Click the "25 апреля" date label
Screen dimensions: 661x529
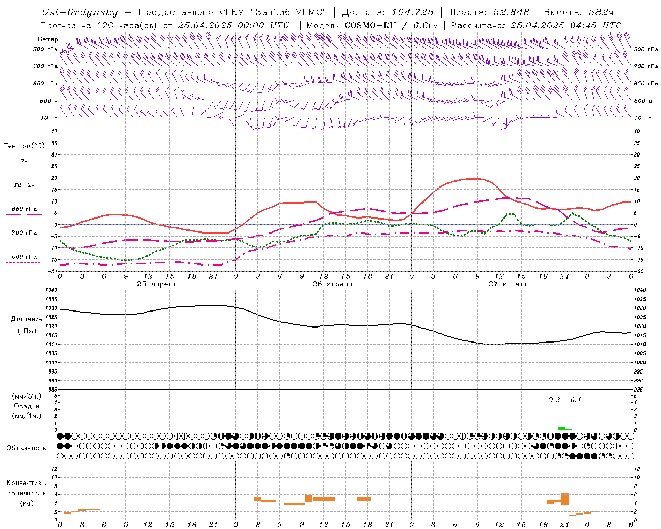pyautogui.click(x=156, y=284)
